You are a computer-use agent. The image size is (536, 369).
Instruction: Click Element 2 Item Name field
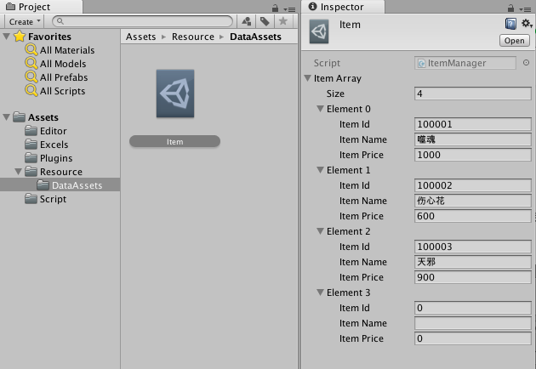[x=473, y=262]
